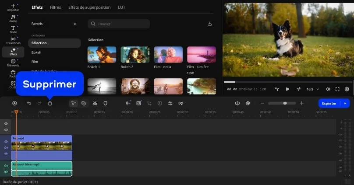Click the crop tool in toolbar
Image resolution: width=354 pixels, height=185 pixels.
coord(149,103)
